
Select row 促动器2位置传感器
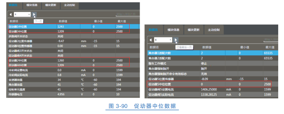point(73,41)
